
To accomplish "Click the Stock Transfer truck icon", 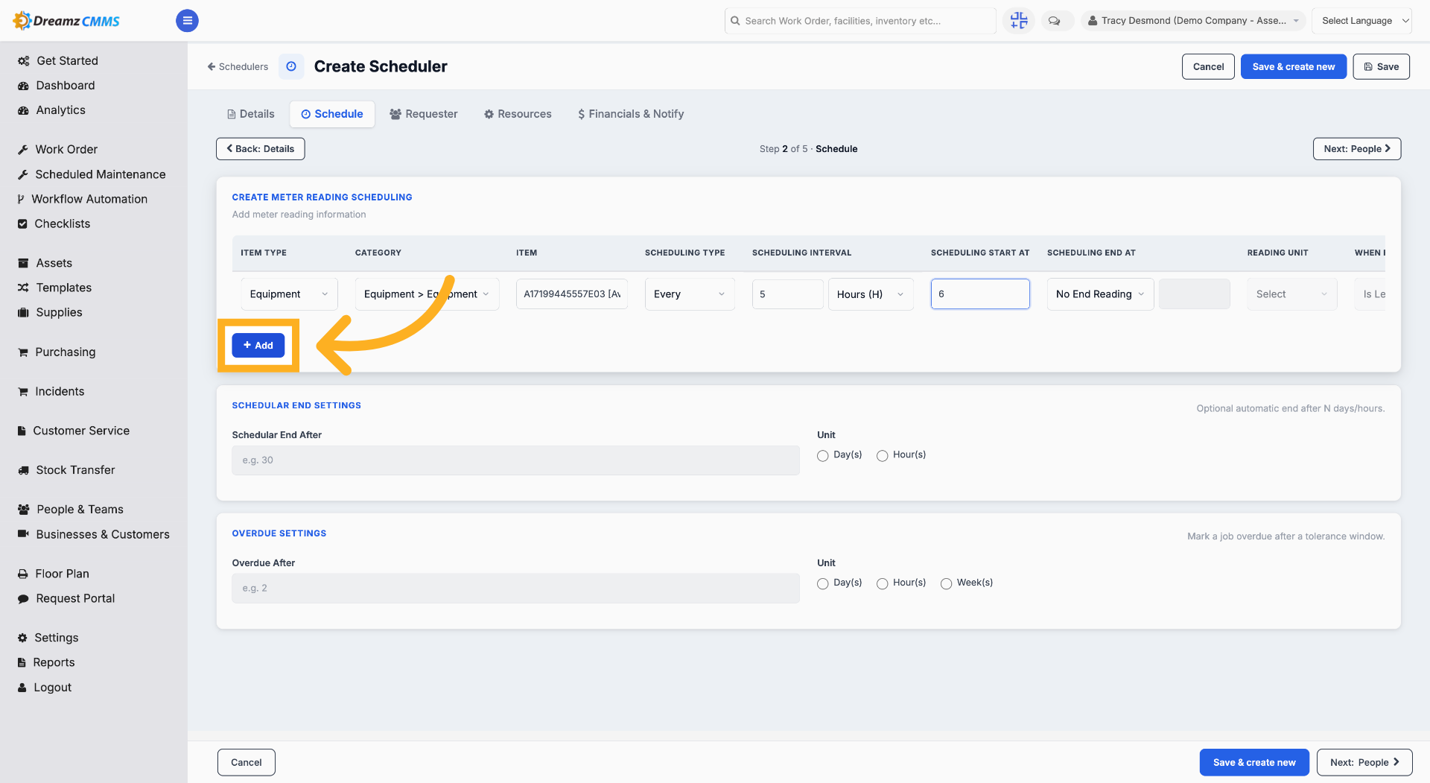I will [23, 470].
